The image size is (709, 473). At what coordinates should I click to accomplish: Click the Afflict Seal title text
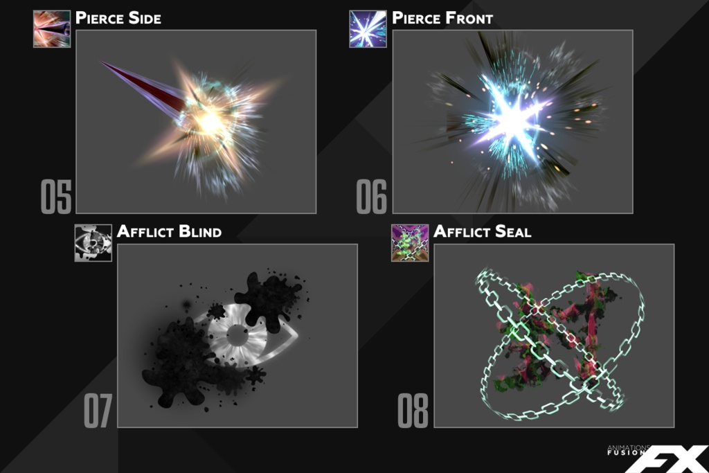tap(482, 231)
